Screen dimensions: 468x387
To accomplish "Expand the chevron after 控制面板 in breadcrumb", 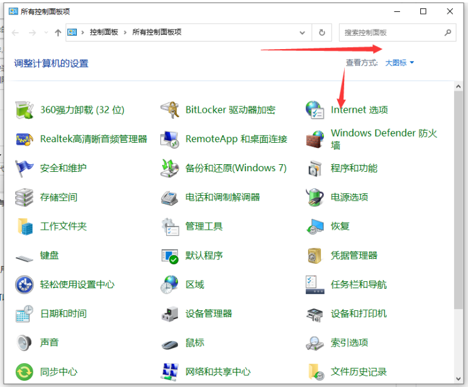I will click(x=125, y=32).
